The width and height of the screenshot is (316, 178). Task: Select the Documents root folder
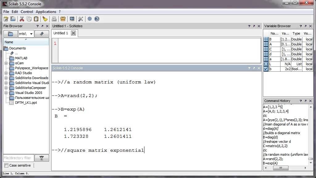pyautogui.click(x=18, y=48)
